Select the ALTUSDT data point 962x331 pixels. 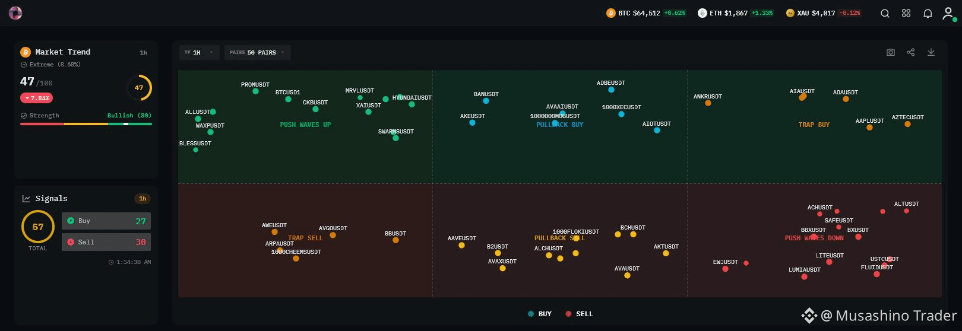pos(906,211)
